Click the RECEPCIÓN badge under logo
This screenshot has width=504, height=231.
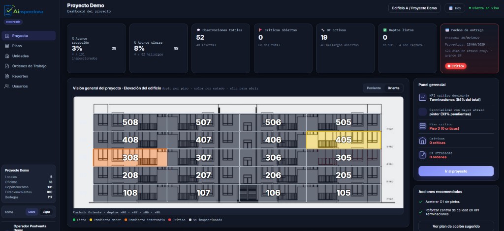(13, 22)
